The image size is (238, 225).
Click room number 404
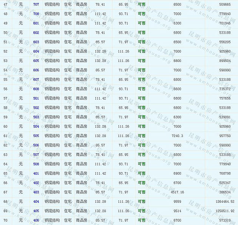click(x=36, y=202)
